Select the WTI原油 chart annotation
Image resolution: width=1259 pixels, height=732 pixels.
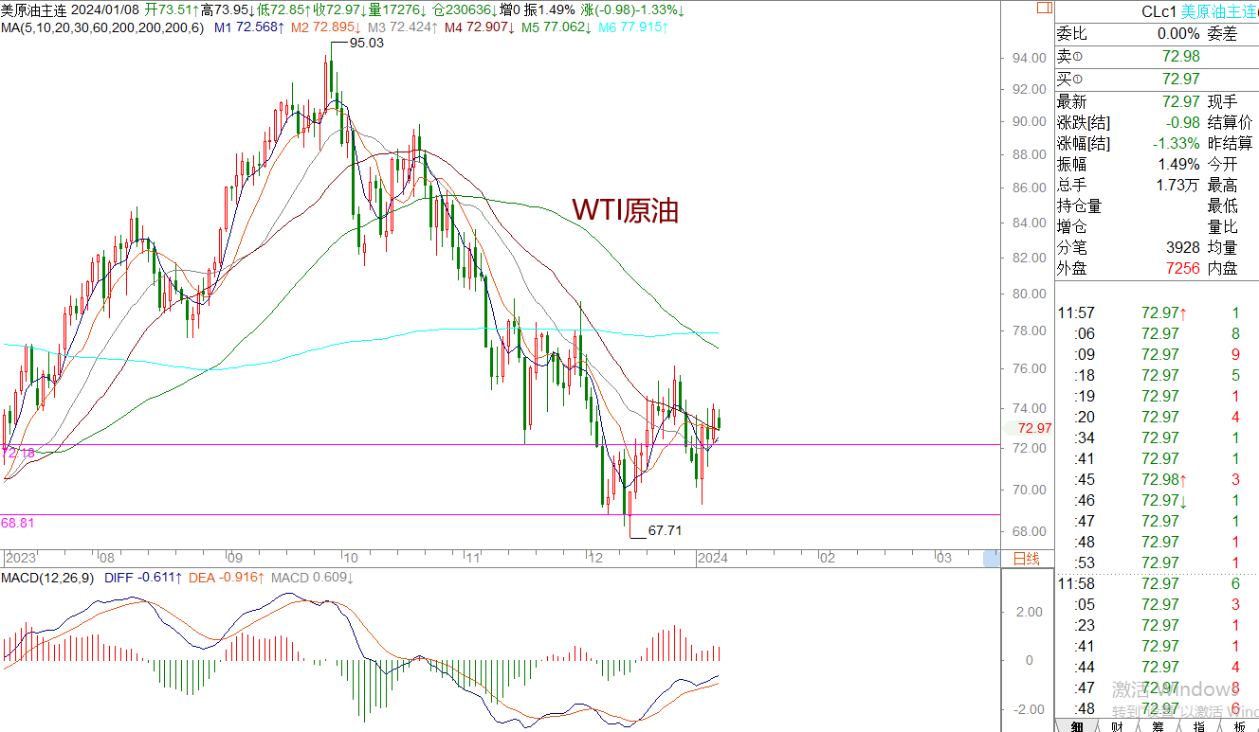click(626, 210)
